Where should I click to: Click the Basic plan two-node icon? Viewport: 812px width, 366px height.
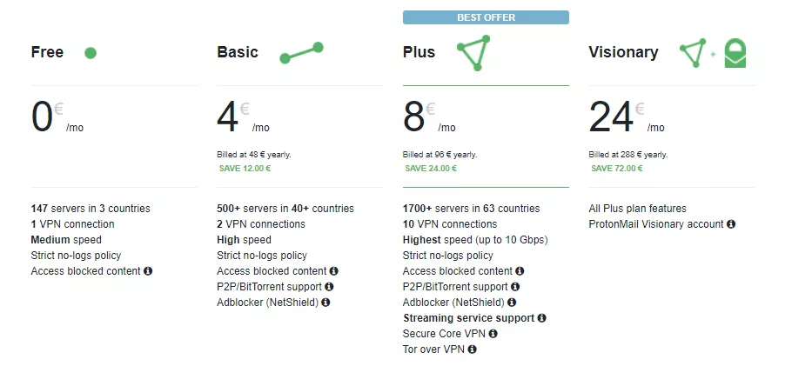301,53
